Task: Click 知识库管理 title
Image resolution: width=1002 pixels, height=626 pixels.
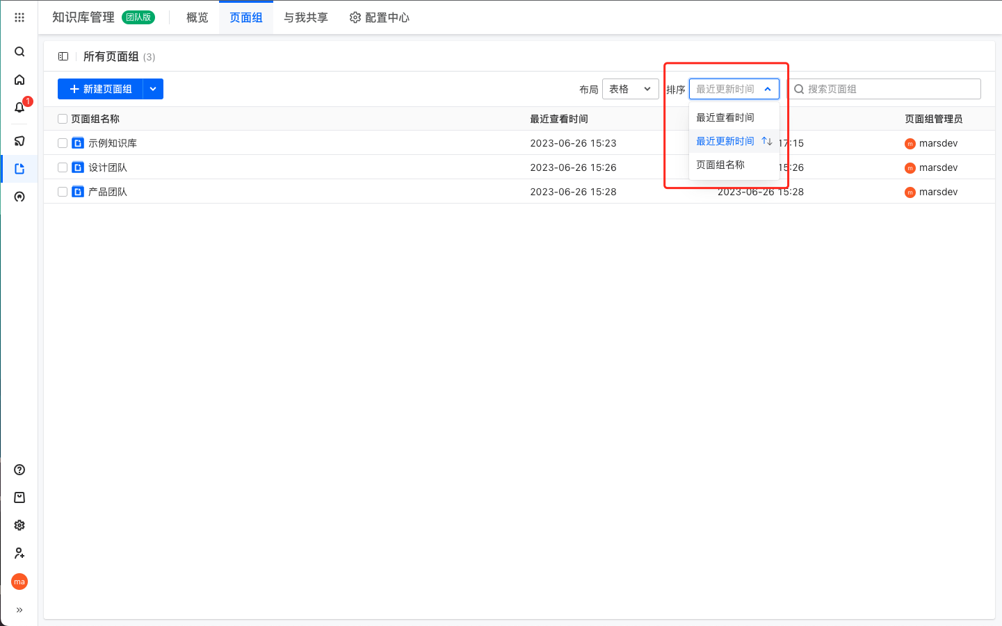Action: pos(83,17)
